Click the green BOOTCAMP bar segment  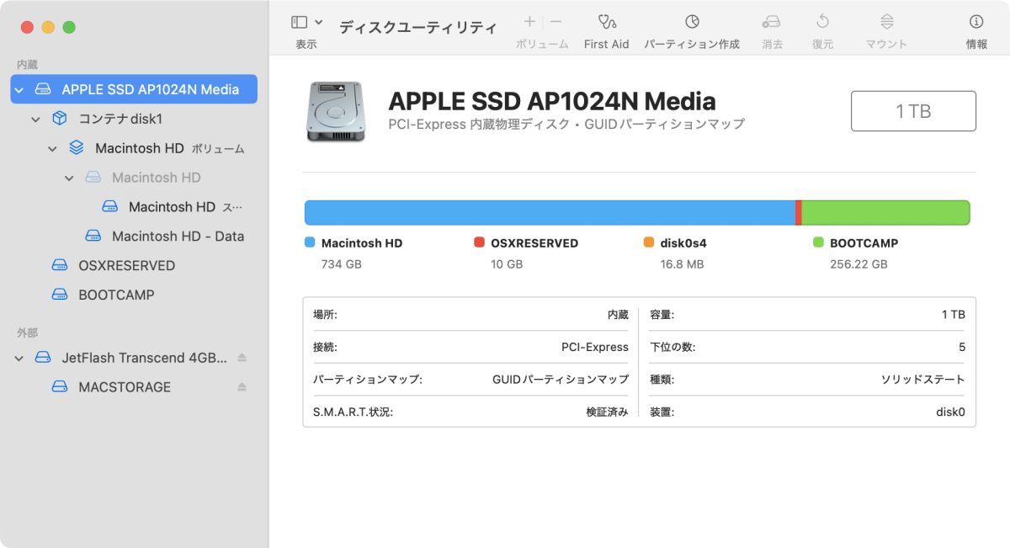tap(886, 213)
